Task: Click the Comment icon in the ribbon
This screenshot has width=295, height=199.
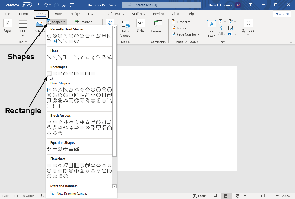Action: pos(158,27)
